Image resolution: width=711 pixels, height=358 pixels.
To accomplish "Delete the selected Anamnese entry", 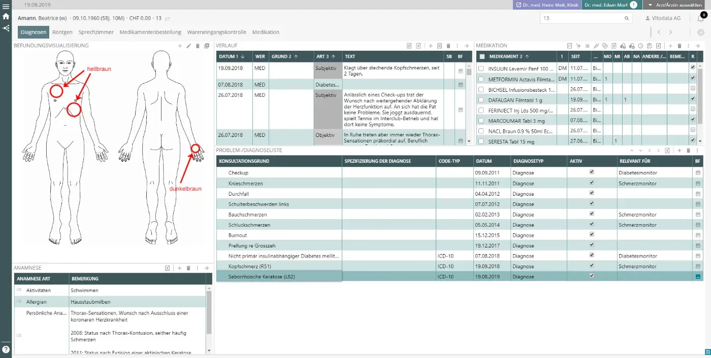I will click(188, 268).
